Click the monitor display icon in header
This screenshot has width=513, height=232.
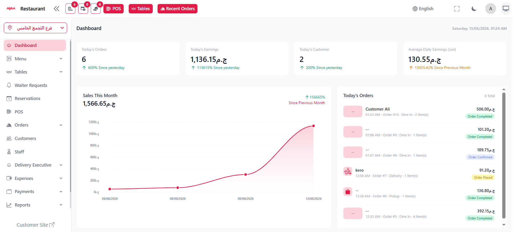[506, 9]
